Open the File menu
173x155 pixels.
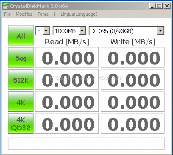(7, 14)
